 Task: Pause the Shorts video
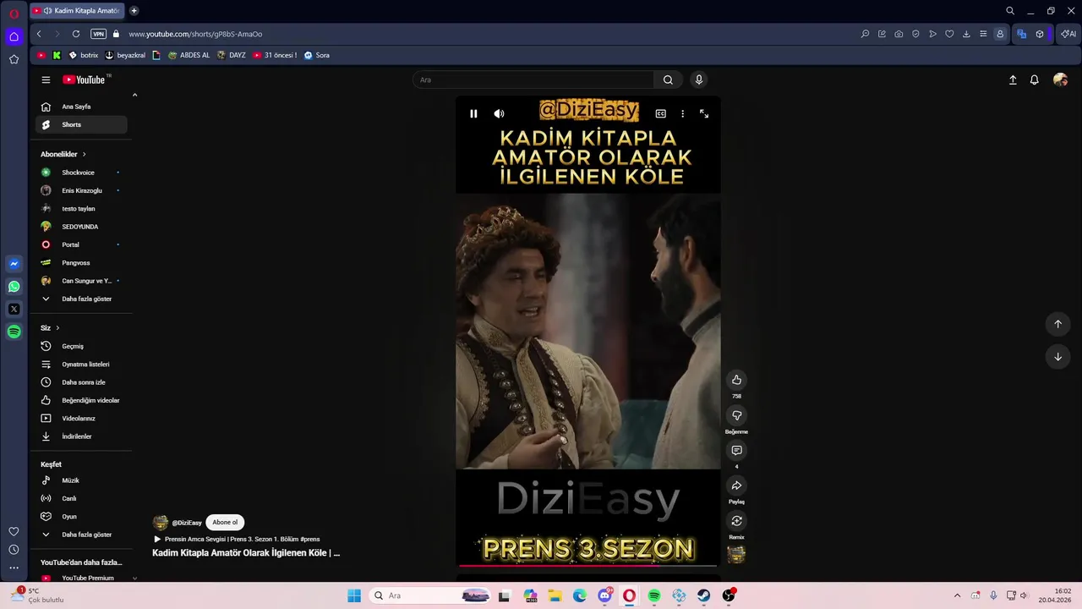point(473,113)
